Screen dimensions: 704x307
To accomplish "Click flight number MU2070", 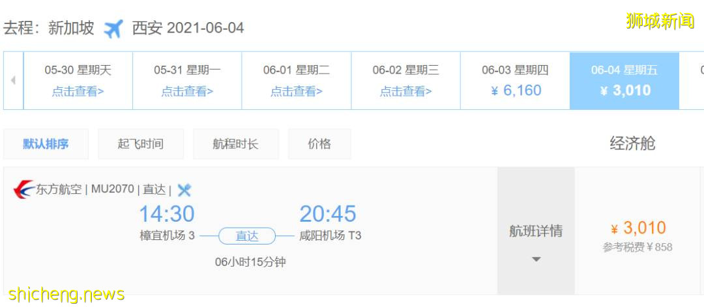I will (113, 189).
